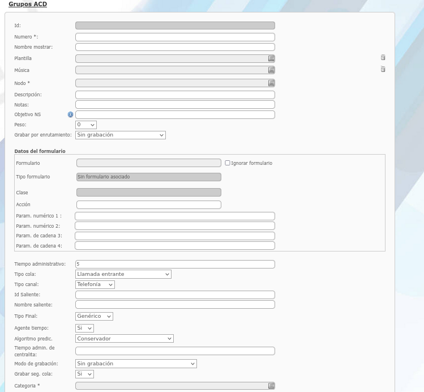Image resolution: width=424 pixels, height=392 pixels.
Task: Focus the Nombre mostrar input field
Action: pos(175,47)
